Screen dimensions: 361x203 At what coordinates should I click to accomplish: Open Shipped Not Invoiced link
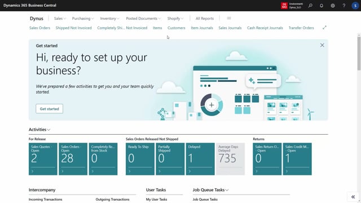(x=73, y=28)
